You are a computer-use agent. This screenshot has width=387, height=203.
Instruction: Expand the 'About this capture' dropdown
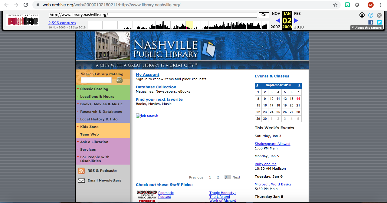click(x=367, y=28)
